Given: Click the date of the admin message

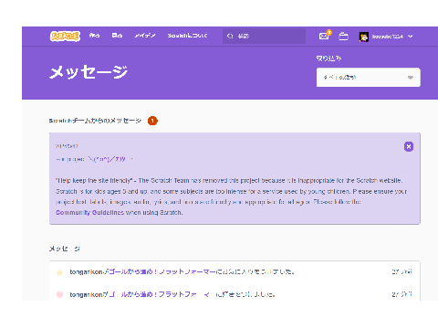Looking at the screenshot, I should pyautogui.click(x=67, y=146).
